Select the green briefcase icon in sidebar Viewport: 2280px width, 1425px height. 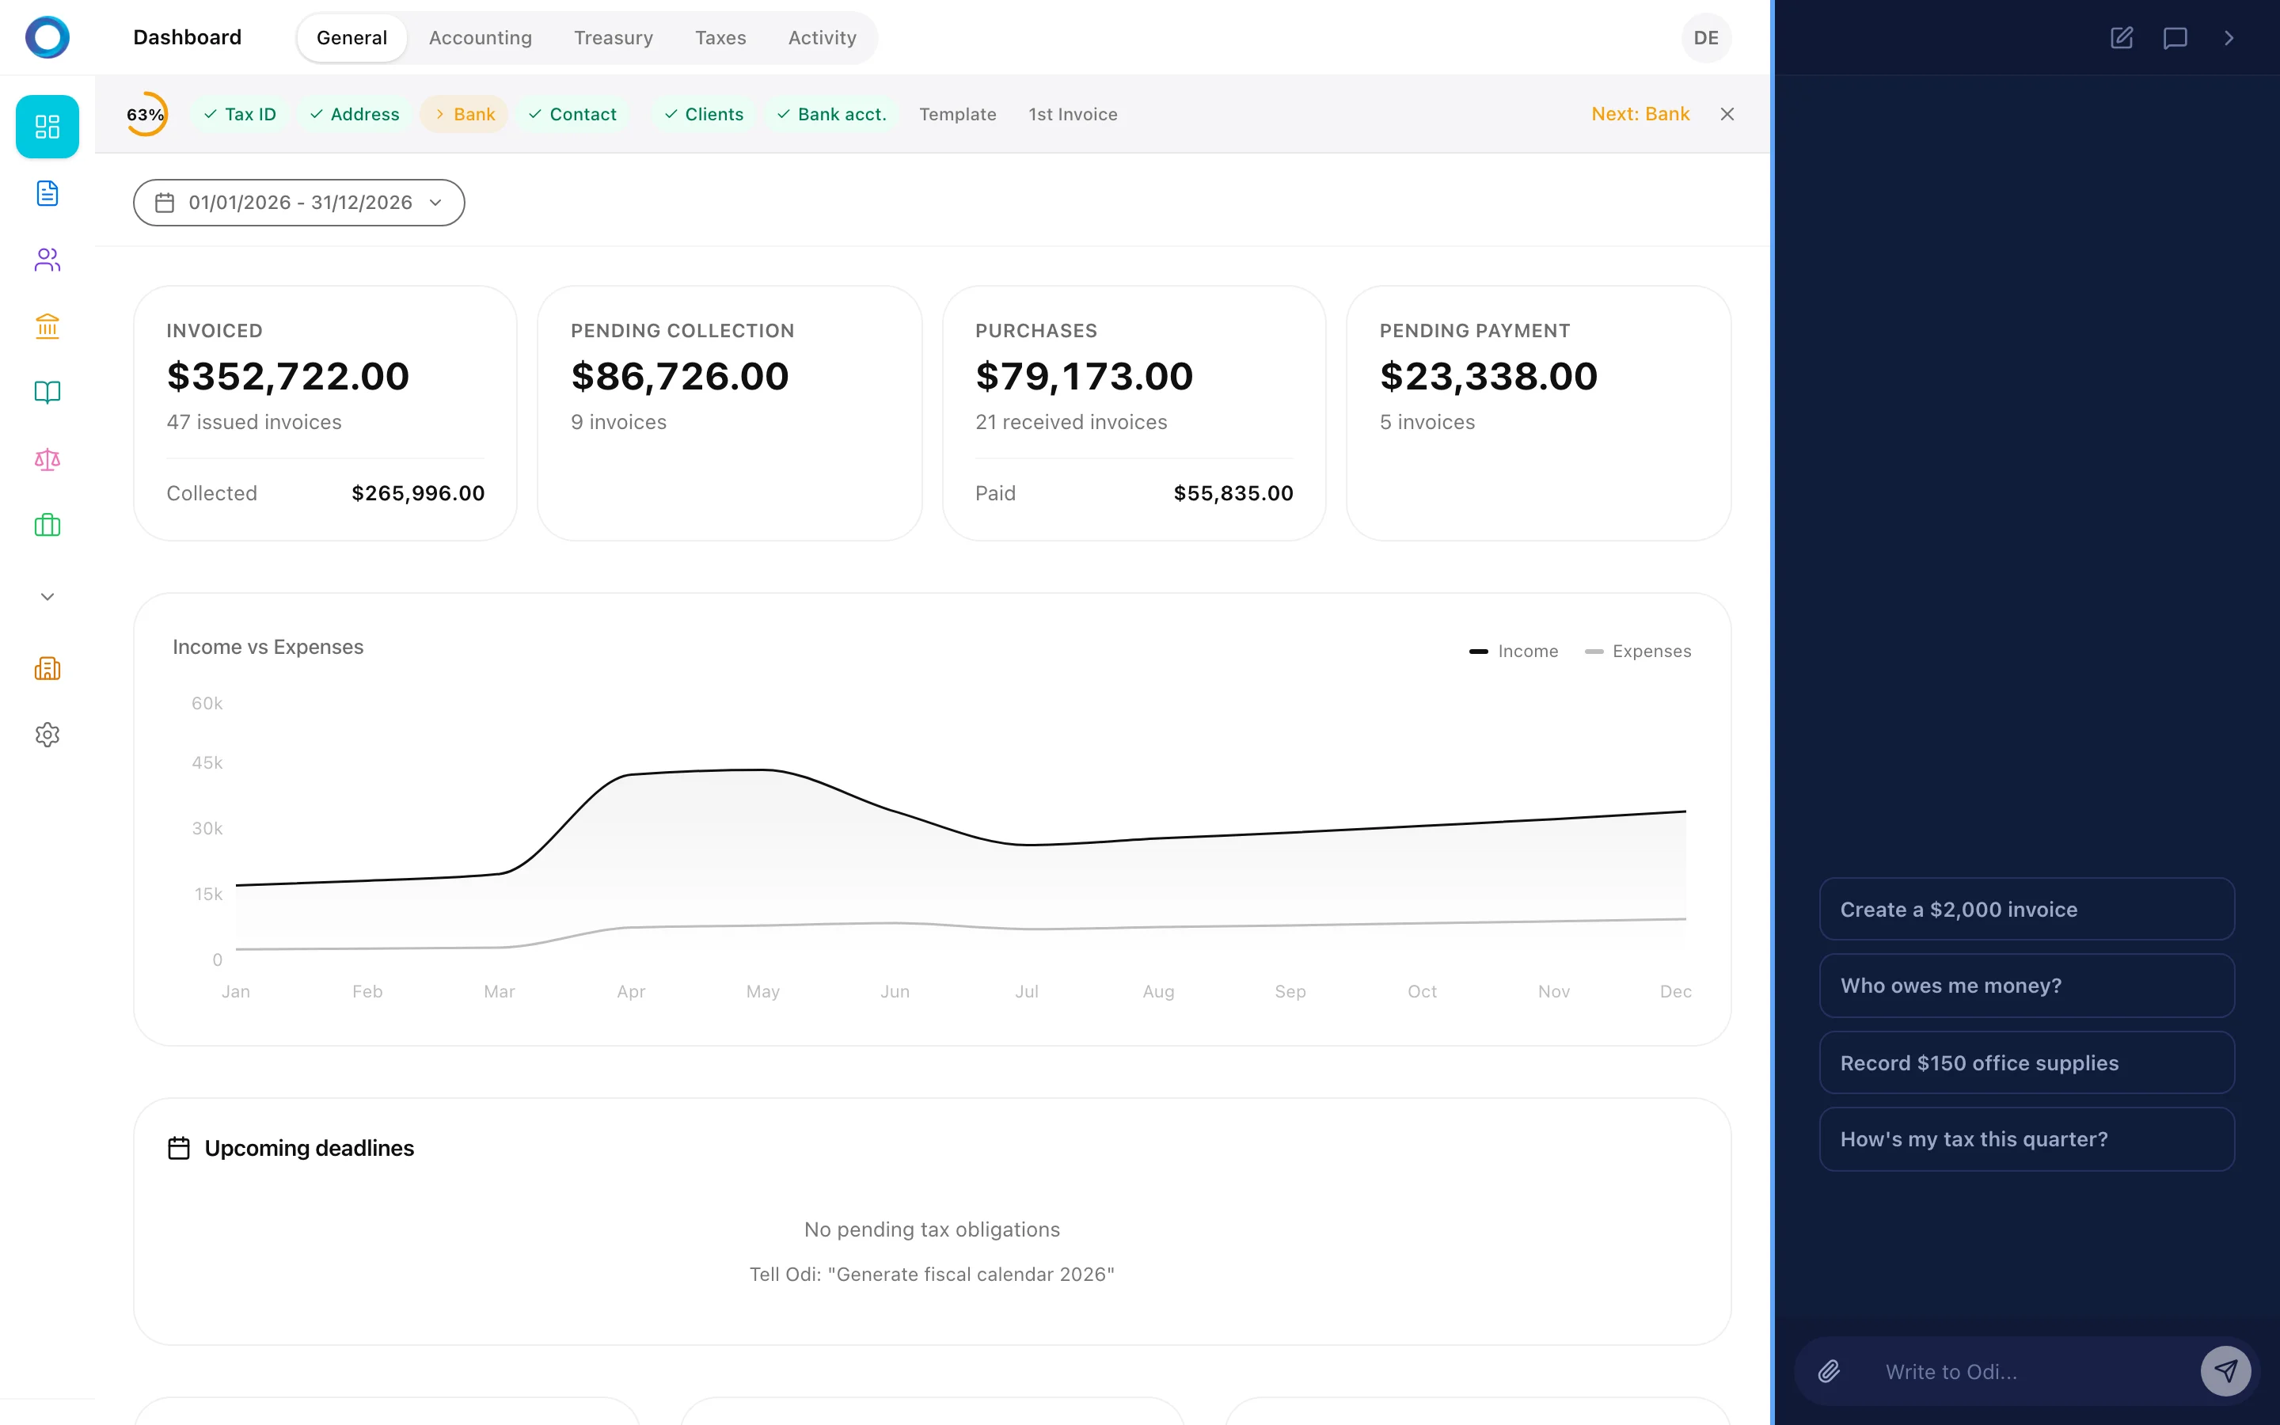[47, 525]
